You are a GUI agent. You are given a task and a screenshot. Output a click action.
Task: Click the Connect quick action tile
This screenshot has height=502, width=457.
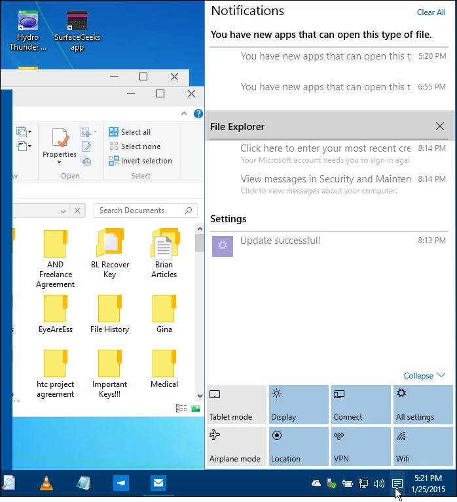[361, 405]
